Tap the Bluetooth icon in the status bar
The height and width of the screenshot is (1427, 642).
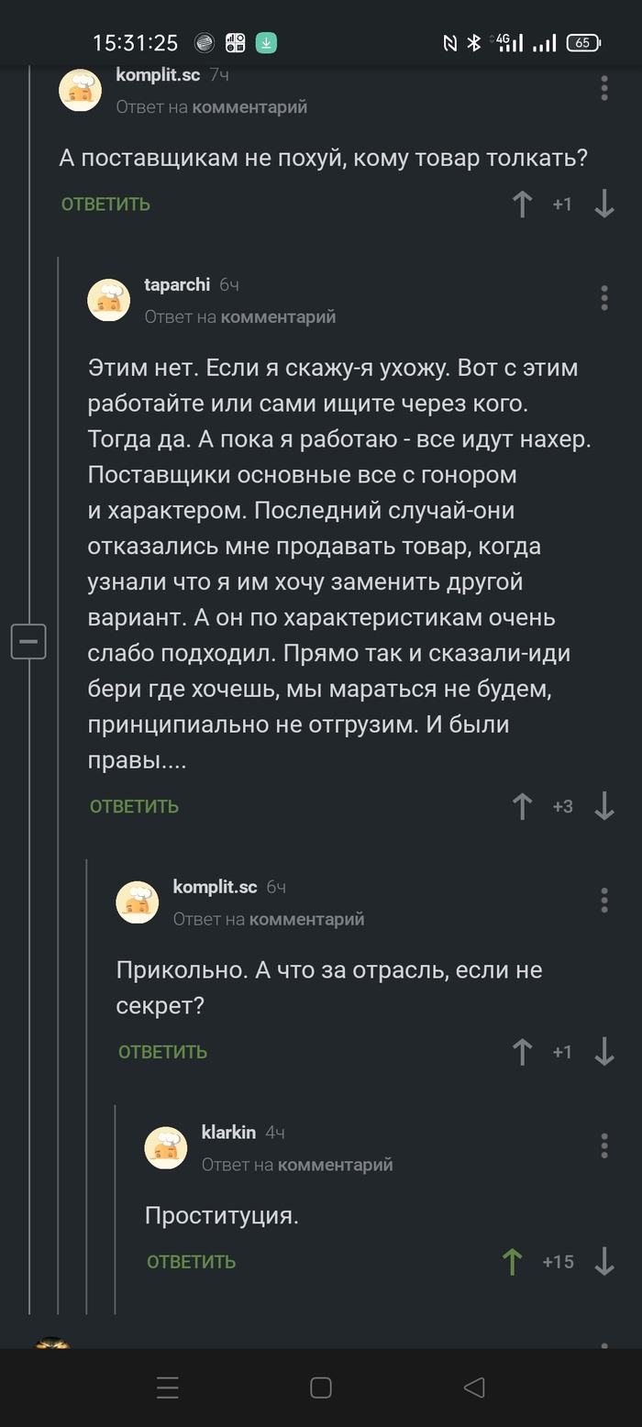[474, 41]
